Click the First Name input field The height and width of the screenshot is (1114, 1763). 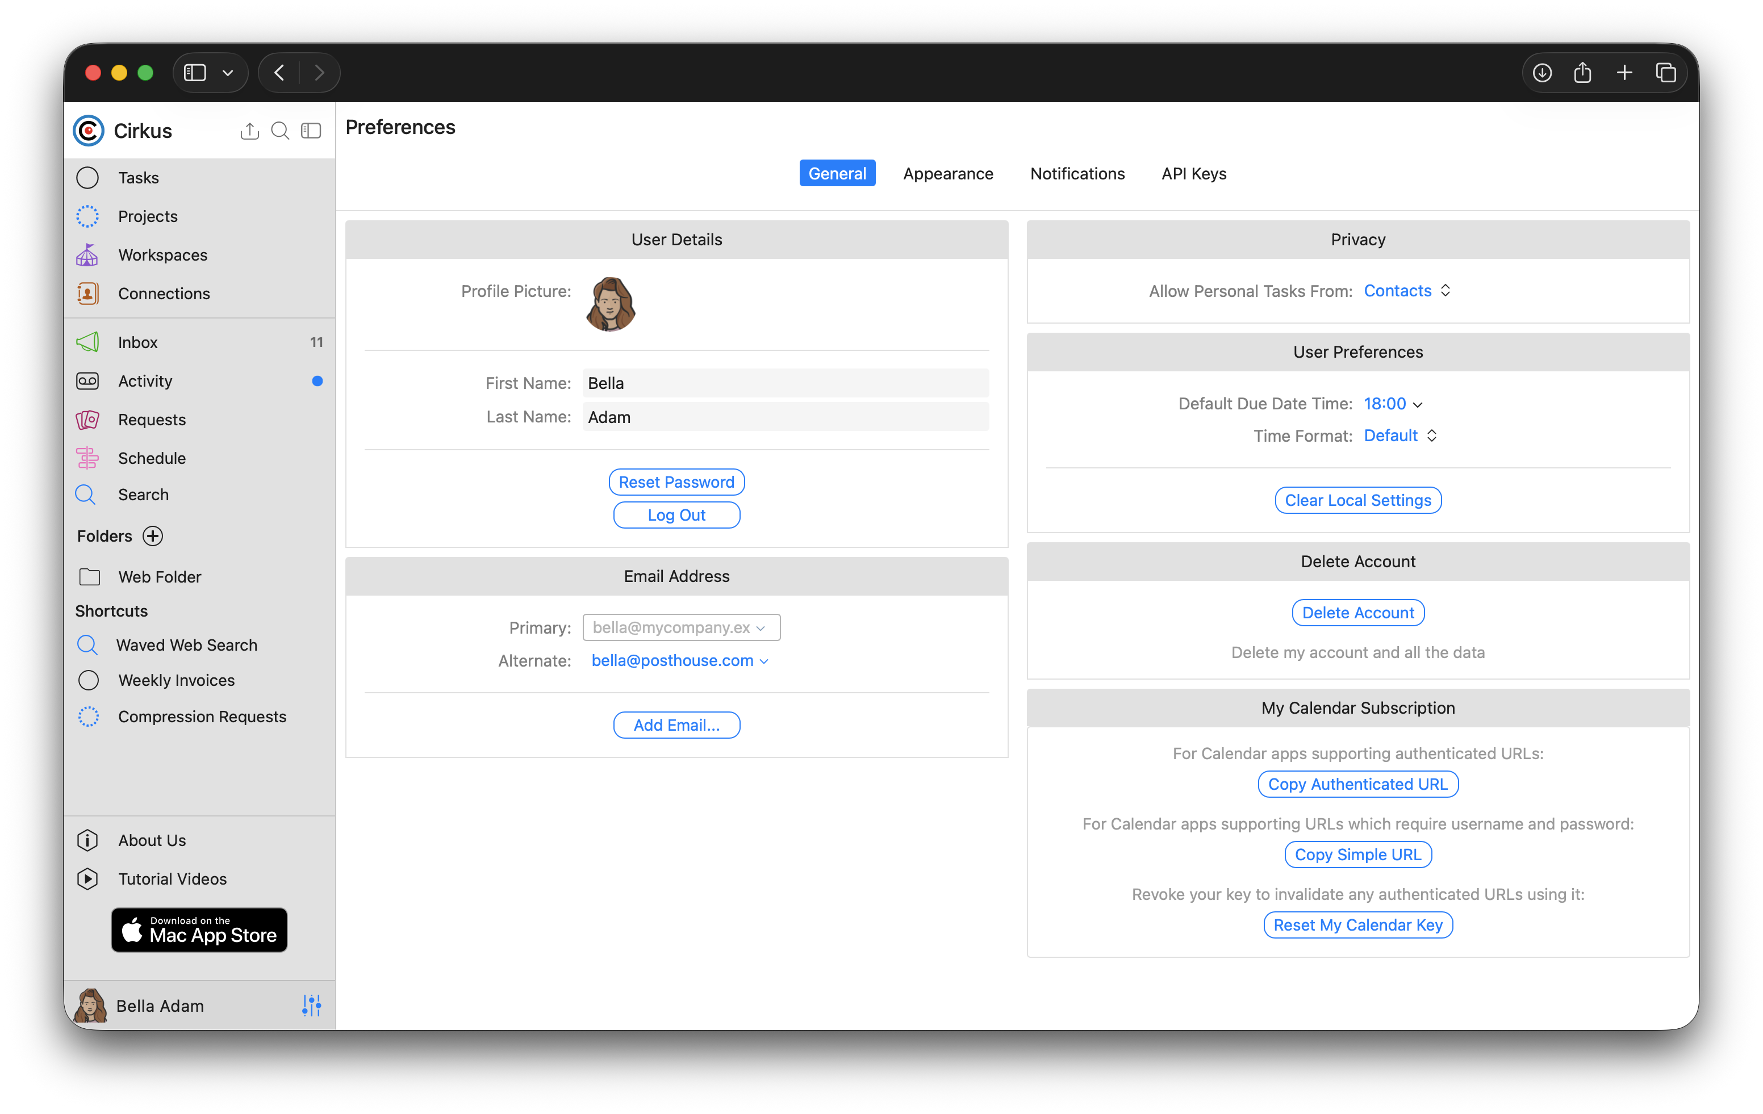pyautogui.click(x=785, y=383)
